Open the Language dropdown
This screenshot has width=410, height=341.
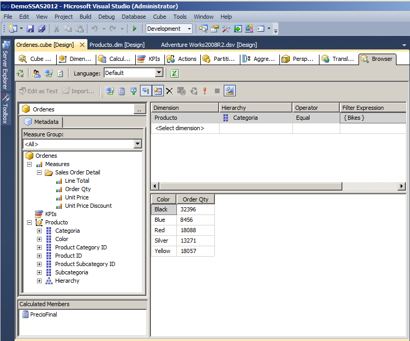159,73
